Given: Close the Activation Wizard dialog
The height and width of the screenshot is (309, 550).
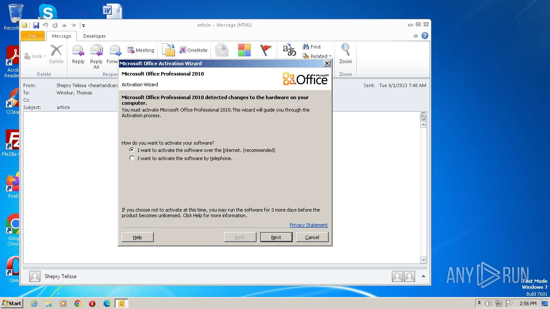Looking at the screenshot, I should click(x=327, y=64).
